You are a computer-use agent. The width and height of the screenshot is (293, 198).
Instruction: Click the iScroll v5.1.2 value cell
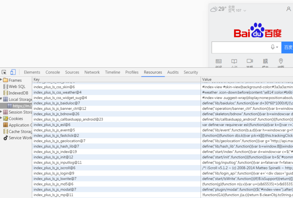coord(247,168)
